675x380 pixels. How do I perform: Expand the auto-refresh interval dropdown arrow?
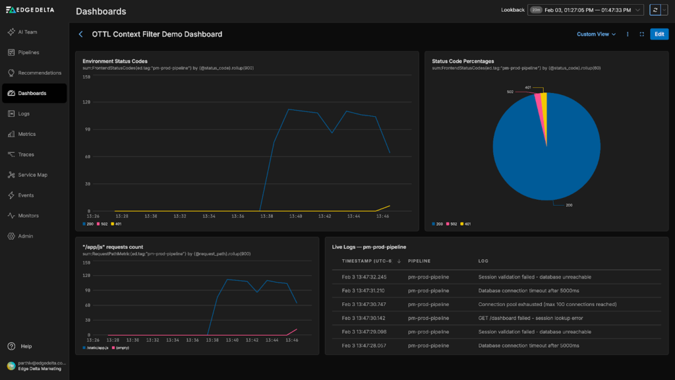[664, 10]
